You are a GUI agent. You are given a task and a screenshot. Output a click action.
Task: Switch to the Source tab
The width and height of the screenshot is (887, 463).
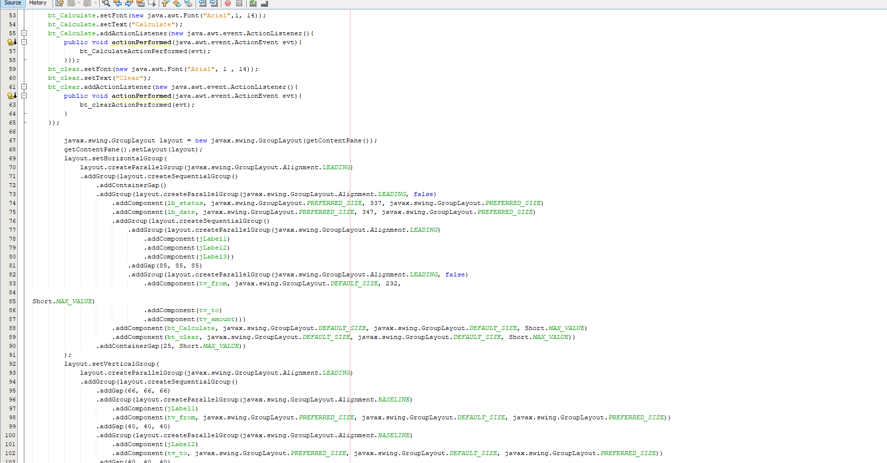point(12,3)
